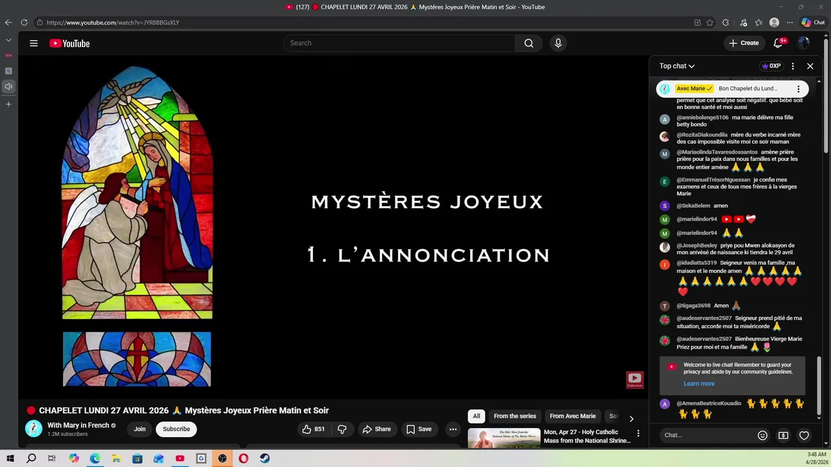Open OBS Studio from the taskbar
The height and width of the screenshot is (467, 831).
(223, 459)
